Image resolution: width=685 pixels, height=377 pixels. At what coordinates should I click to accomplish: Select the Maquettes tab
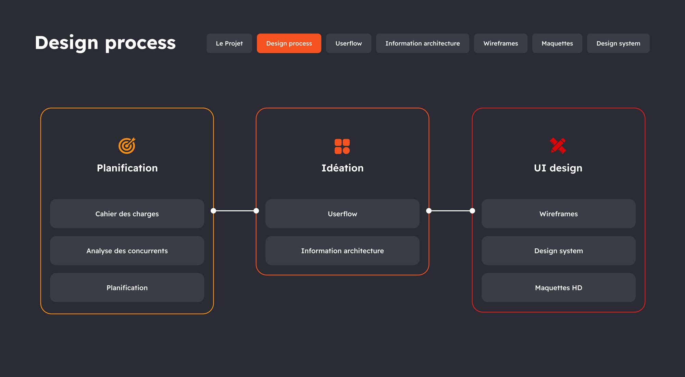(x=557, y=43)
